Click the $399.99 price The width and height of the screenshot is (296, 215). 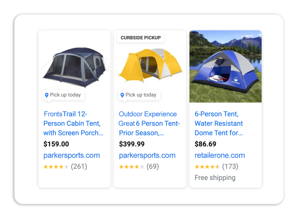[x=132, y=144]
